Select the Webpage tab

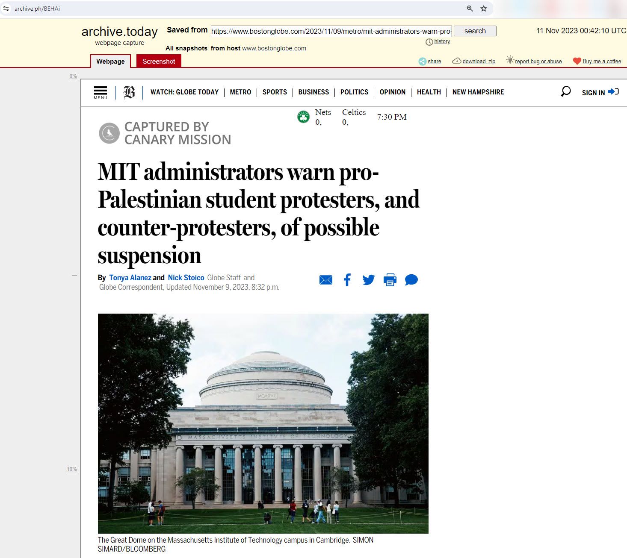click(x=110, y=62)
